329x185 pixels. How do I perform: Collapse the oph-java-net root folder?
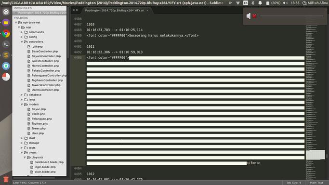click(16, 23)
